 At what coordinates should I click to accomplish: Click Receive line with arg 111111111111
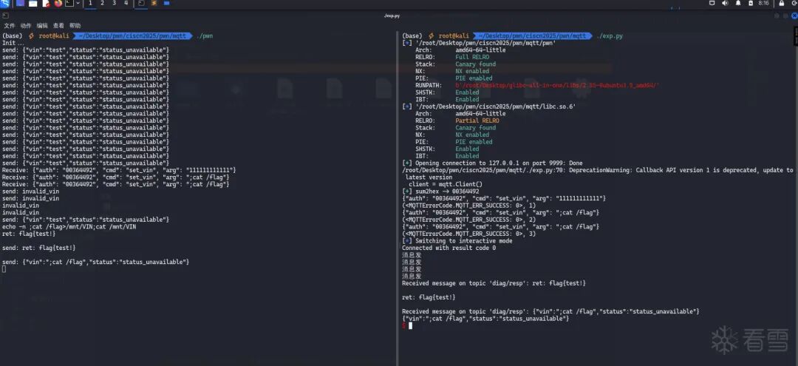pos(119,170)
